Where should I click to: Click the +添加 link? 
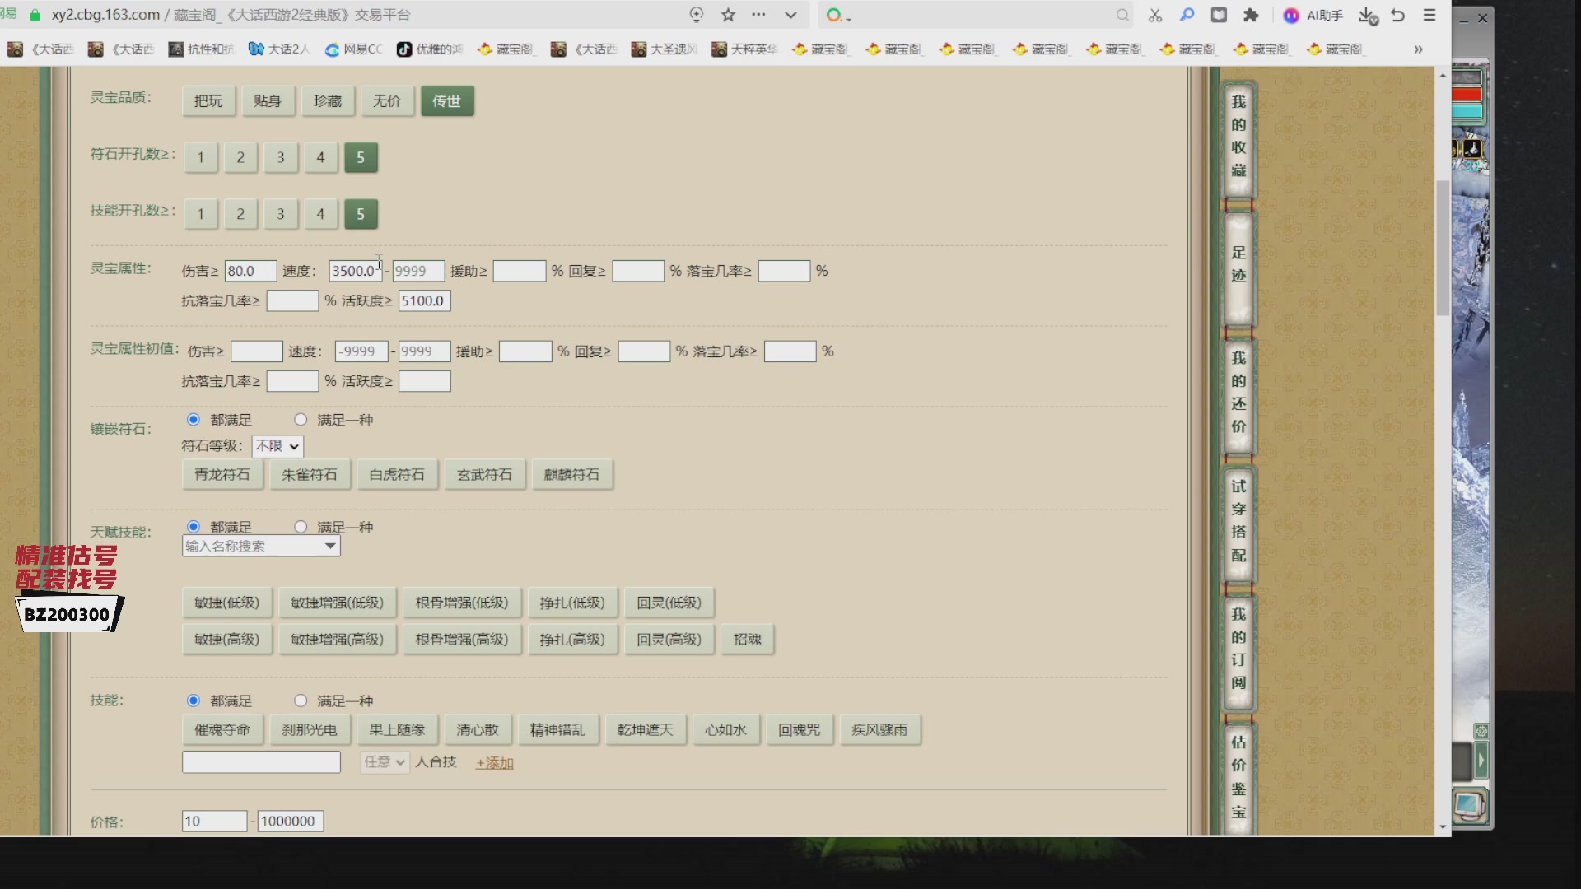point(494,763)
